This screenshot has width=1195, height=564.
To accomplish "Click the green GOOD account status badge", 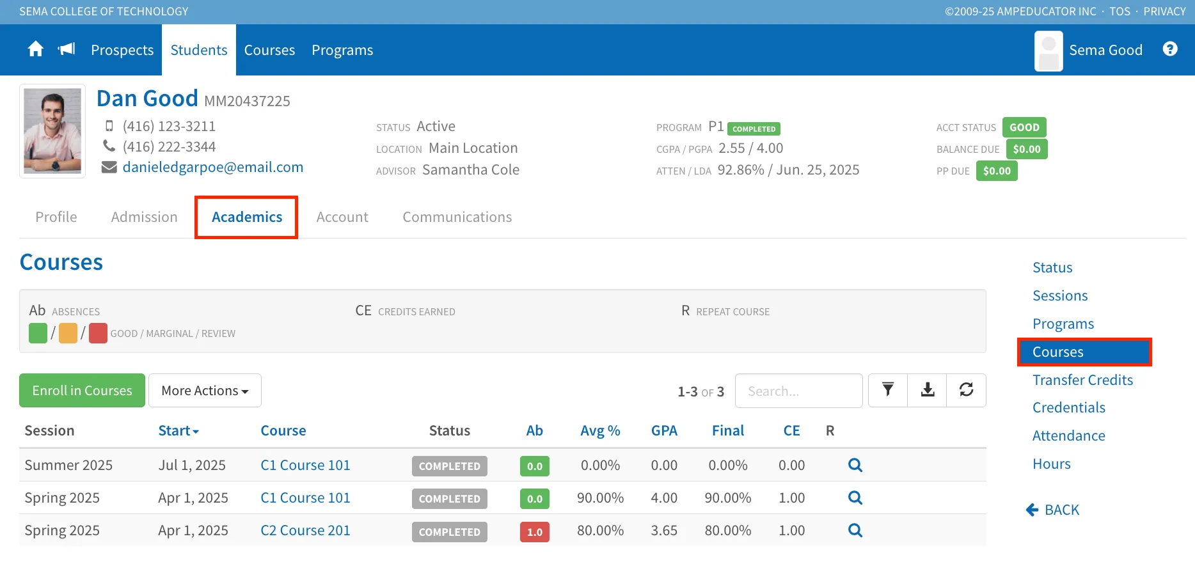I will 1024,127.
